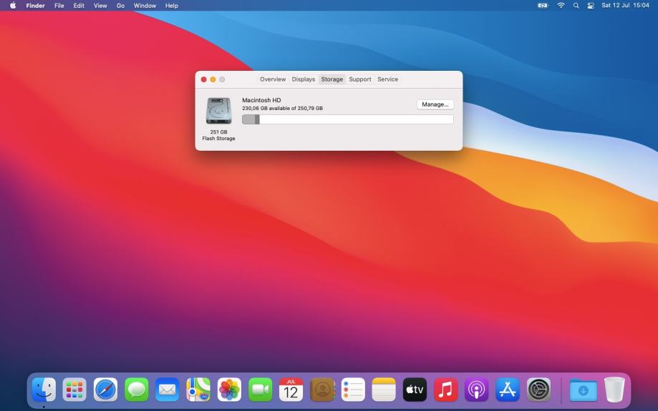
Task: Select the Support tab
Action: coord(360,79)
